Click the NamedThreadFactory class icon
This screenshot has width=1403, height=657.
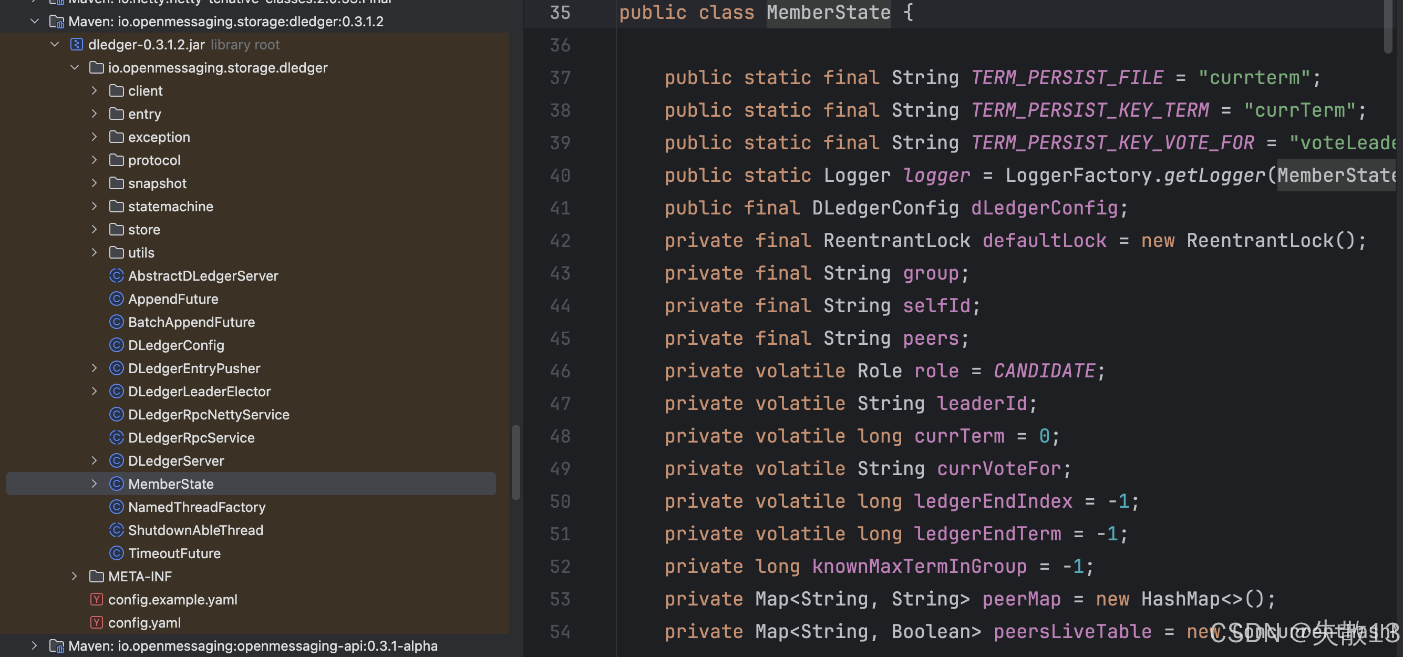pyautogui.click(x=116, y=507)
